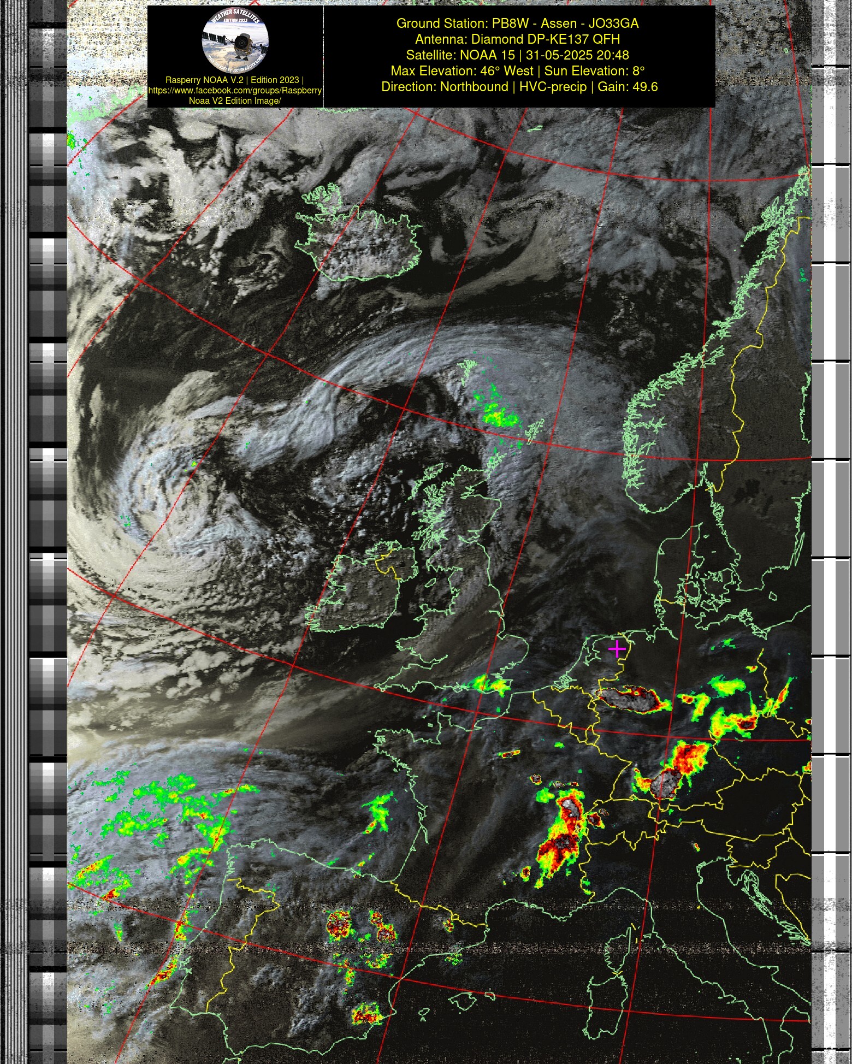The height and width of the screenshot is (1064, 852).
Task: Click the "Ground Station: PB8W - Assen - JO33GA" text
Action: (x=517, y=23)
